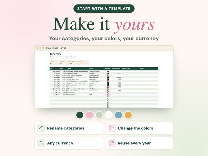Click the yellow dot in the Planly window title bar
The image size is (208, 156).
[40, 48]
